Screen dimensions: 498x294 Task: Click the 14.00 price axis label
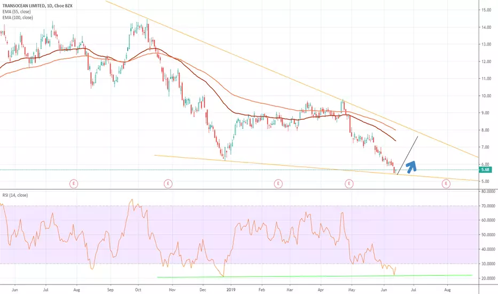pyautogui.click(x=486, y=27)
